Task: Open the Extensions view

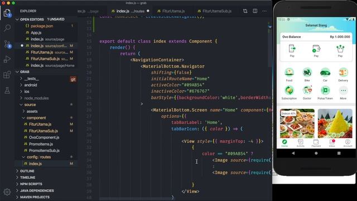Action: pos(7,75)
